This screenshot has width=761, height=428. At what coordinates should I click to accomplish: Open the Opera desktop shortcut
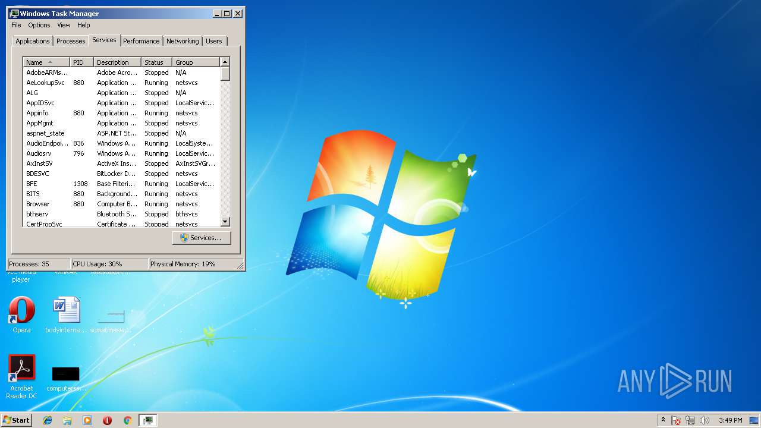click(21, 315)
